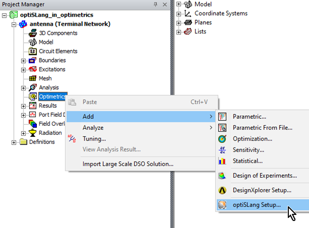The width and height of the screenshot is (309, 228).
Task: Click the Optimetrics gear icon
Action: click(x=33, y=97)
